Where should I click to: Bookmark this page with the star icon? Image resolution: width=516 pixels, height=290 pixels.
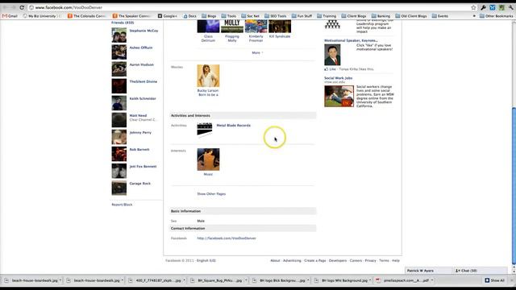pyautogui.click(x=473, y=7)
